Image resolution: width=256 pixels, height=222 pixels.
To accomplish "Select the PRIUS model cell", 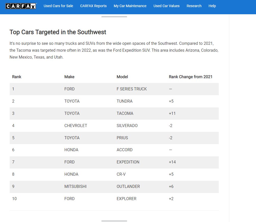I will pyautogui.click(x=122, y=138).
